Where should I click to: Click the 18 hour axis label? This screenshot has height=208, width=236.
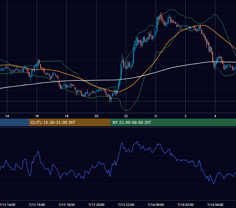[x=67, y=116]
